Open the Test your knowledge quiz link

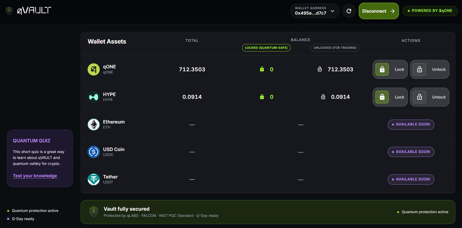click(35, 176)
